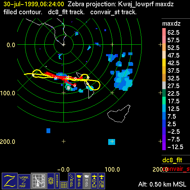
Task: Open the Zebra main Z icon menu
Action: click(10, 181)
